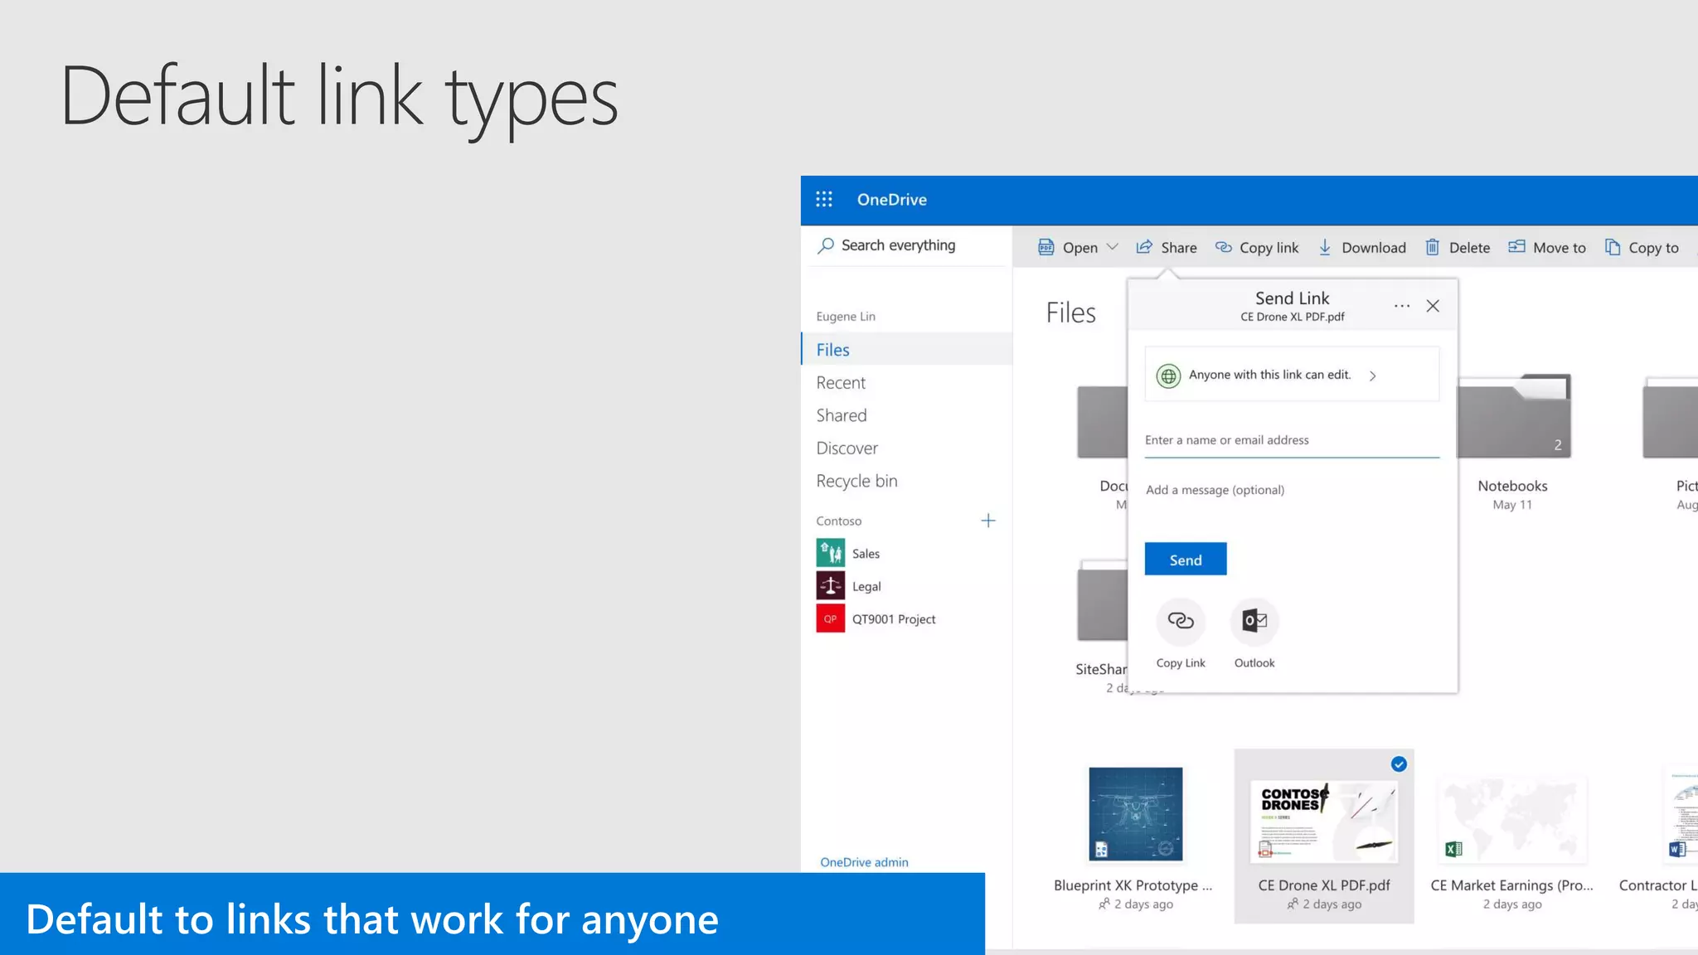The height and width of the screenshot is (955, 1698).
Task: Click the Contoso heading
Action: [838, 521]
